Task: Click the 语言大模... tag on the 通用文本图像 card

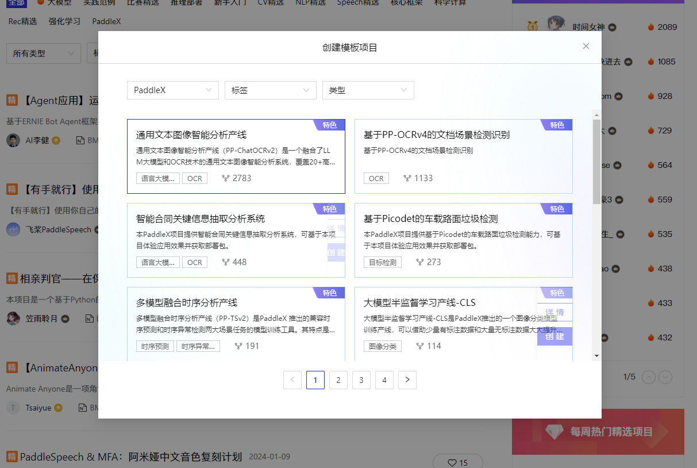Action: (x=158, y=178)
